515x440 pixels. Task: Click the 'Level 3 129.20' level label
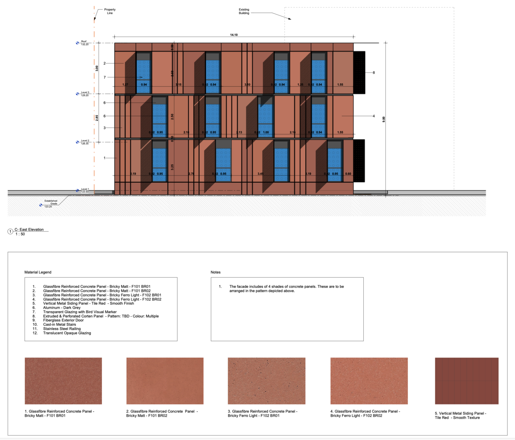click(x=85, y=94)
